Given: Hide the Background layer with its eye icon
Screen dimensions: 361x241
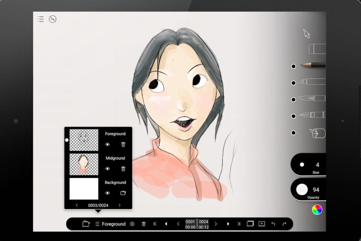Looking at the screenshot, I should pyautogui.click(x=108, y=193).
